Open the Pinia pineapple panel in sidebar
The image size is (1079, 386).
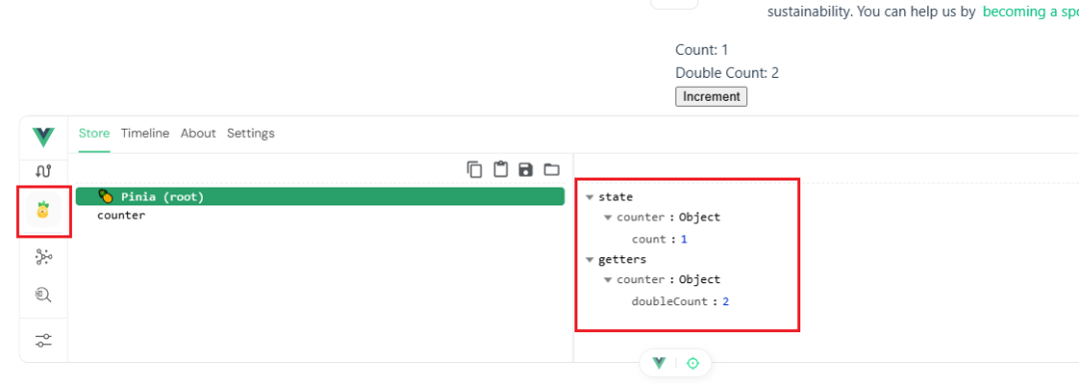[x=43, y=210]
